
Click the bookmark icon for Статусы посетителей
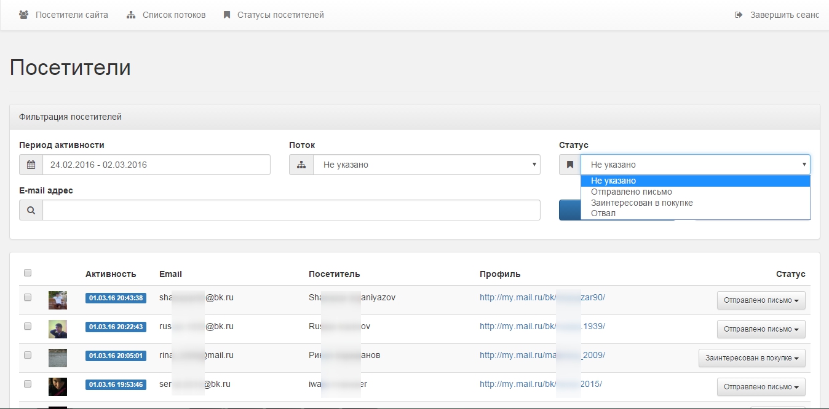227,15
